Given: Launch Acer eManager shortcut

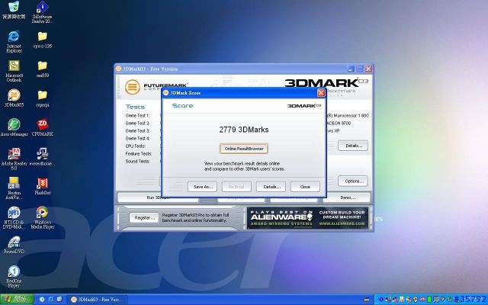Looking at the screenshot, I should (14, 127).
